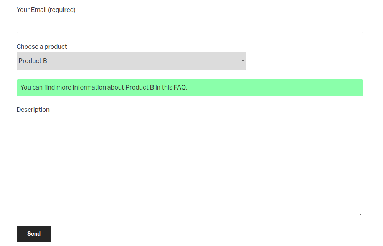Click the 'Your Email (required)' label
Screen dimensions: 383x246
pyautogui.click(x=46, y=10)
